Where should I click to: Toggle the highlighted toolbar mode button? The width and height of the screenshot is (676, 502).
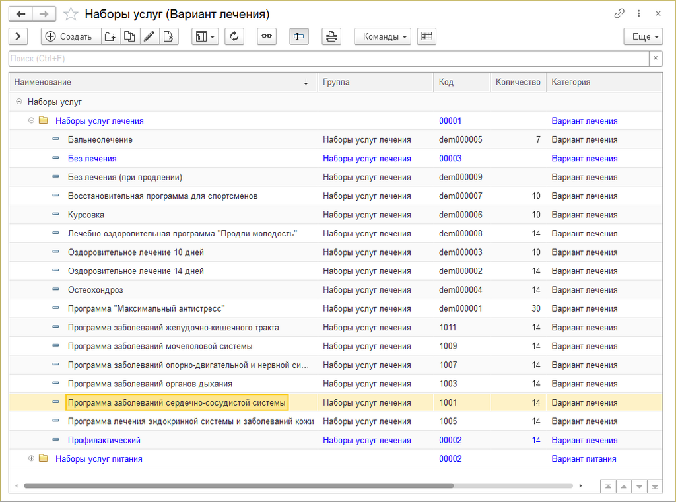pyautogui.click(x=299, y=36)
